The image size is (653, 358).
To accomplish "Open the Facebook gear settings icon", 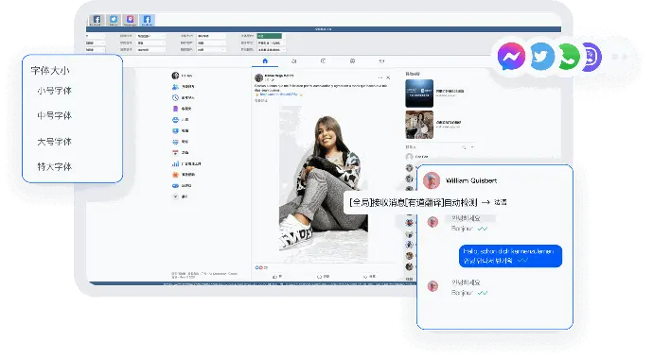I will tap(352, 61).
